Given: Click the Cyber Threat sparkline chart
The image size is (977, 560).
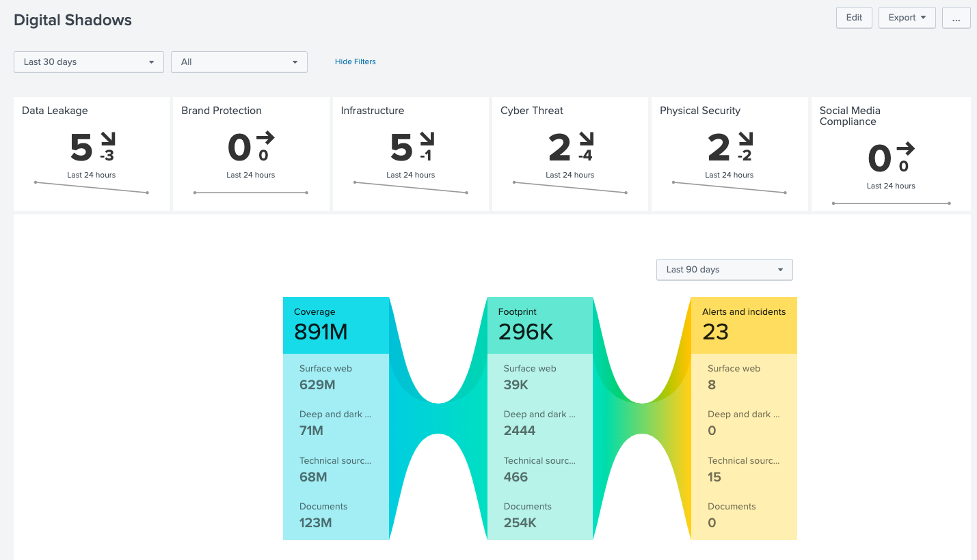Looking at the screenshot, I should [x=570, y=188].
